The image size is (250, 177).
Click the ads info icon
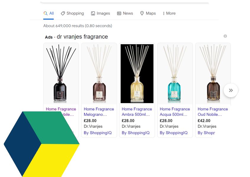pos(225,36)
